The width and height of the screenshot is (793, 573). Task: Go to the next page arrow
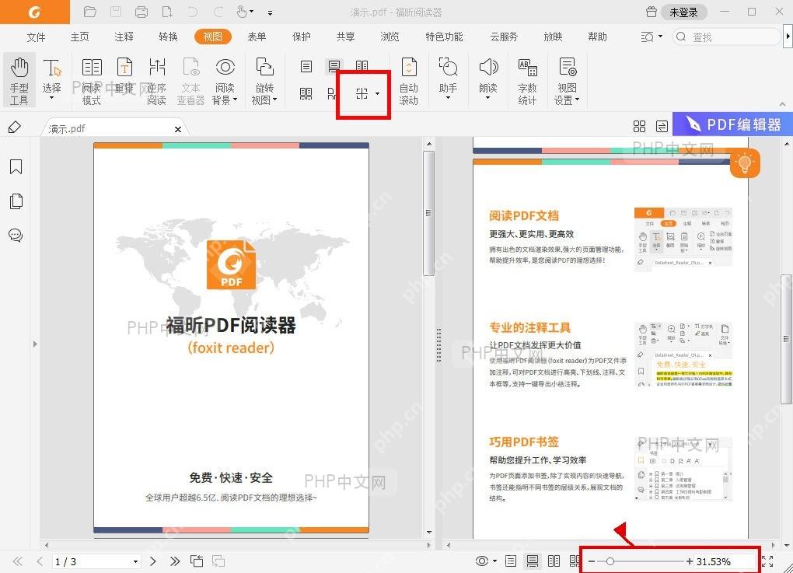tap(152, 561)
